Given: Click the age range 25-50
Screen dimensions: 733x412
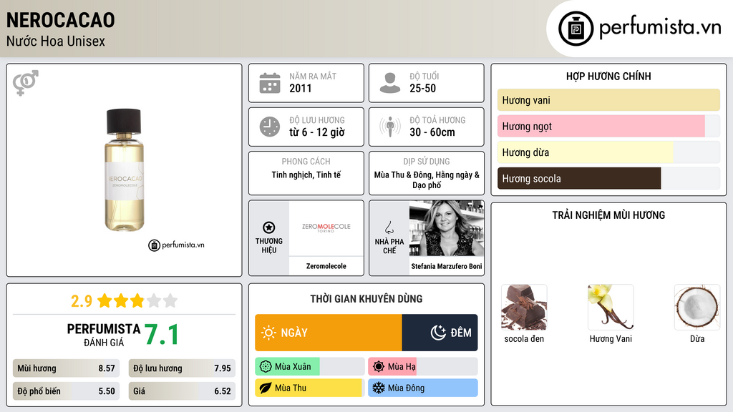Looking at the screenshot, I should tap(422, 88).
